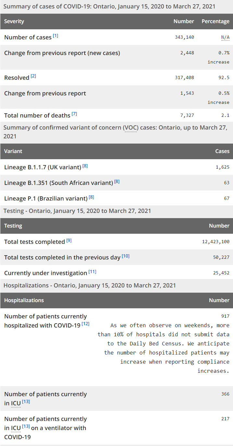Screen dimensions: 233x446
Task: Click the Variant table header
Action: pos(13,151)
